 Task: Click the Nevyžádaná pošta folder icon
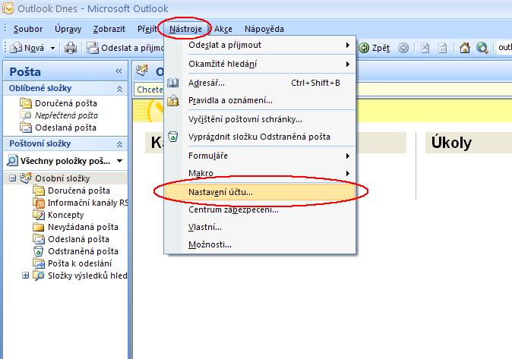point(39,227)
